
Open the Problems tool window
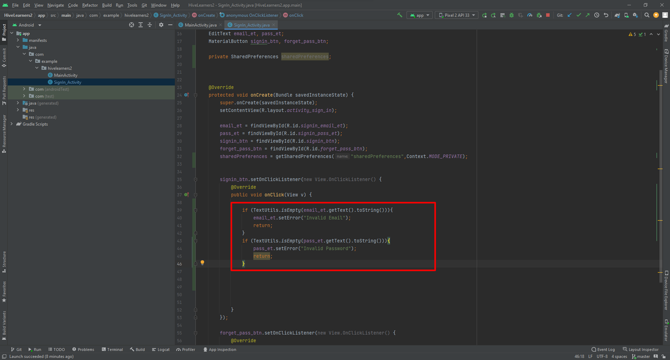(83, 350)
